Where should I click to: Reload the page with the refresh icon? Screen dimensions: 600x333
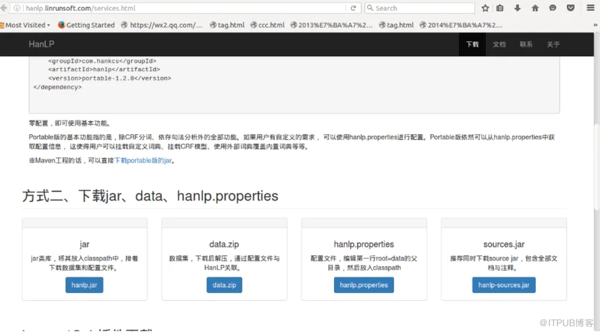353,8
